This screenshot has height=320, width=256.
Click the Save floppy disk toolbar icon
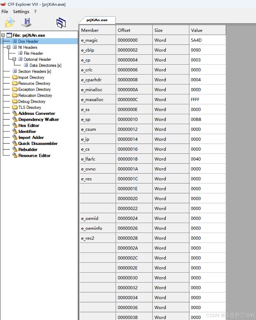tap(26, 23)
